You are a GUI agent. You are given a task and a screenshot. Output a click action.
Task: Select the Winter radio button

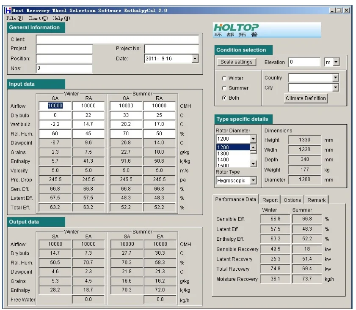pos(224,78)
